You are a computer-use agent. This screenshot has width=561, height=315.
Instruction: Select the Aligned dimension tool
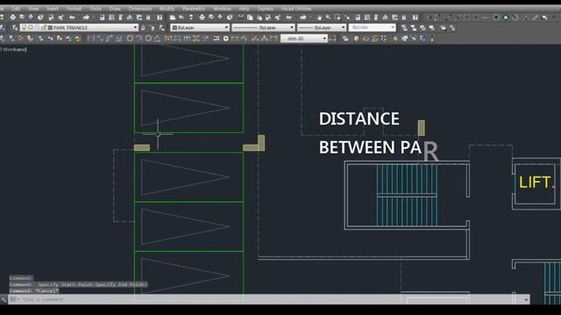coord(100,38)
